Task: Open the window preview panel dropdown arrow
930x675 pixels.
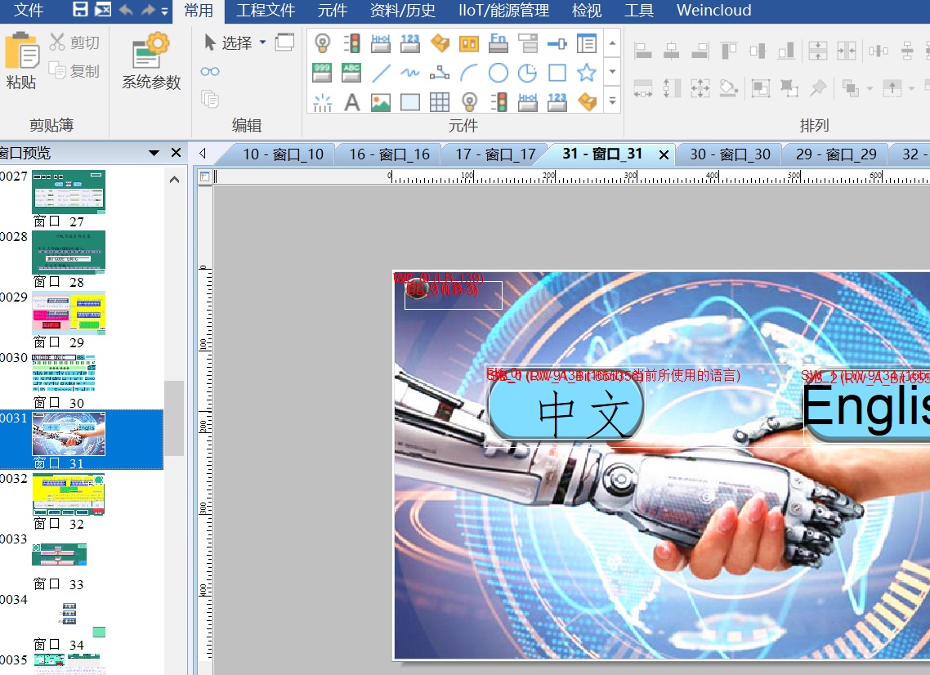Action: pyautogui.click(x=154, y=154)
